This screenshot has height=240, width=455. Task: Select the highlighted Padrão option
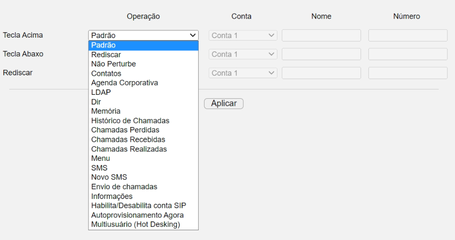click(143, 45)
